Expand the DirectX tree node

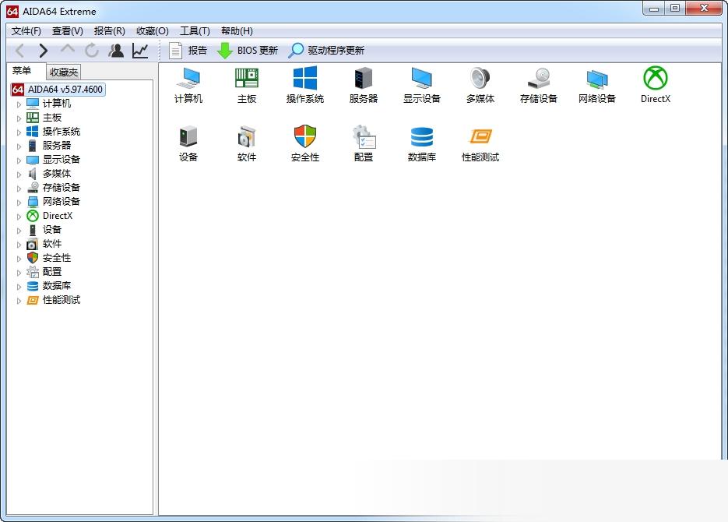19,217
